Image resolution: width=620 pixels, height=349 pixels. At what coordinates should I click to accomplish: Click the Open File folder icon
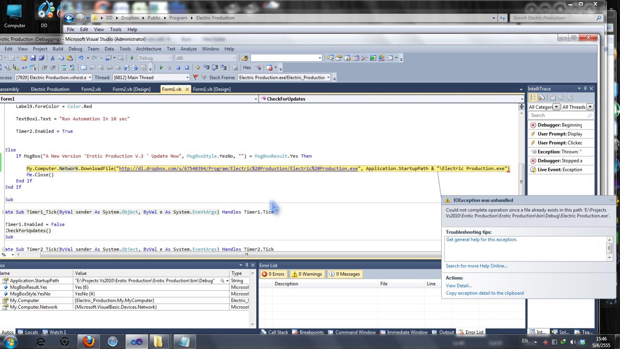click(x=24, y=58)
